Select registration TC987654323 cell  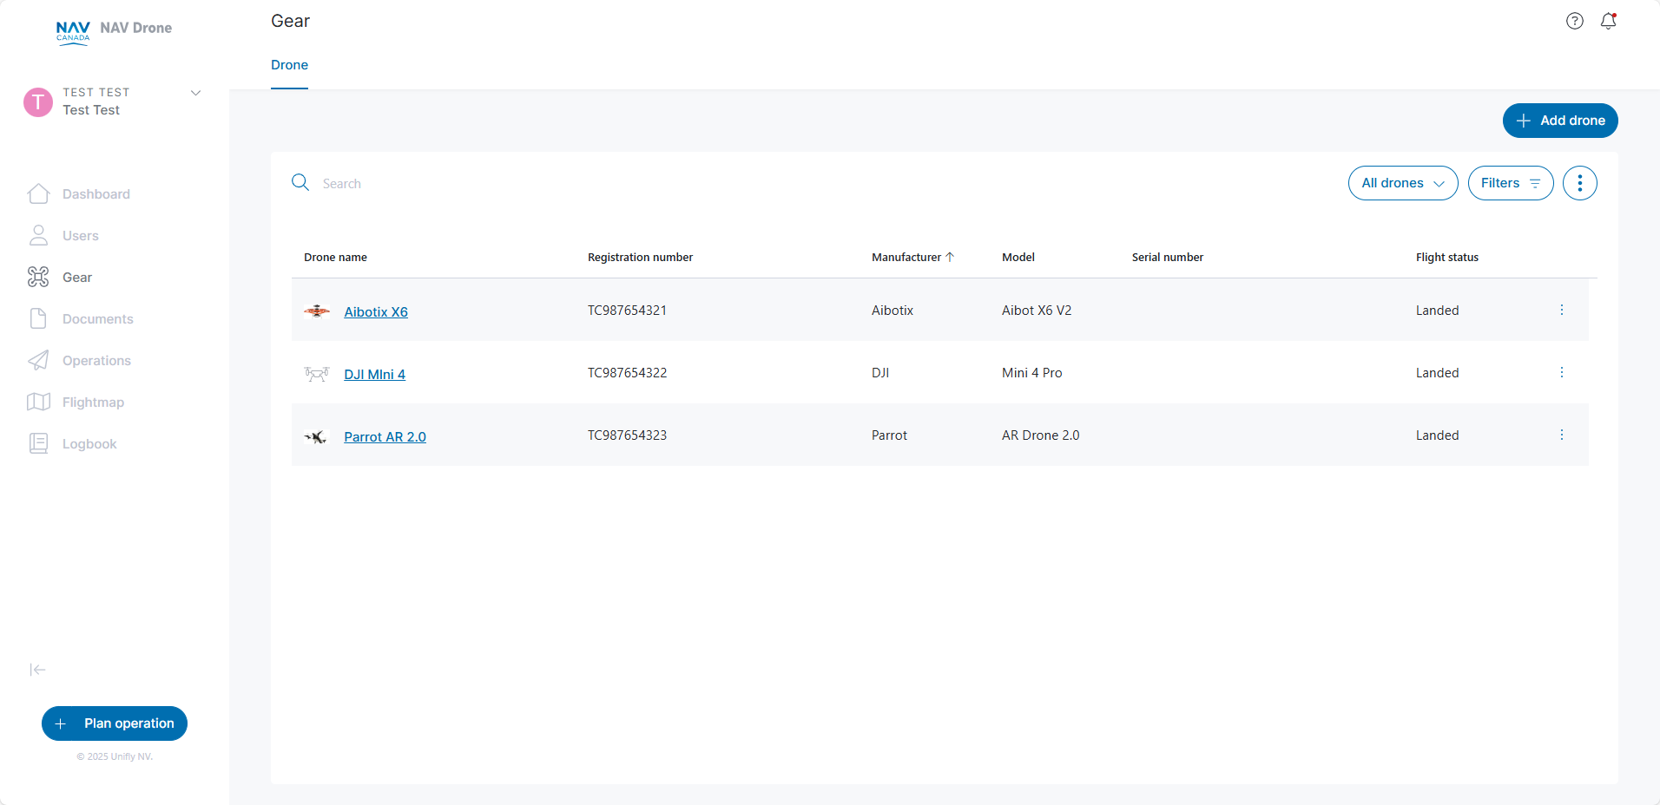627,435
